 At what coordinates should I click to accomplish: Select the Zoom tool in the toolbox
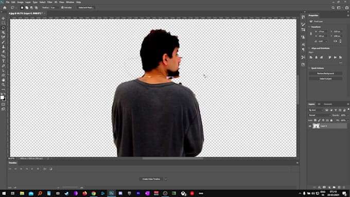click(3, 85)
